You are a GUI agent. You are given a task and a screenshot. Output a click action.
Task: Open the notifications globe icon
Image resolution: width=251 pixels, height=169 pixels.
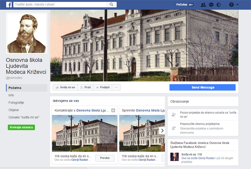(219, 5)
